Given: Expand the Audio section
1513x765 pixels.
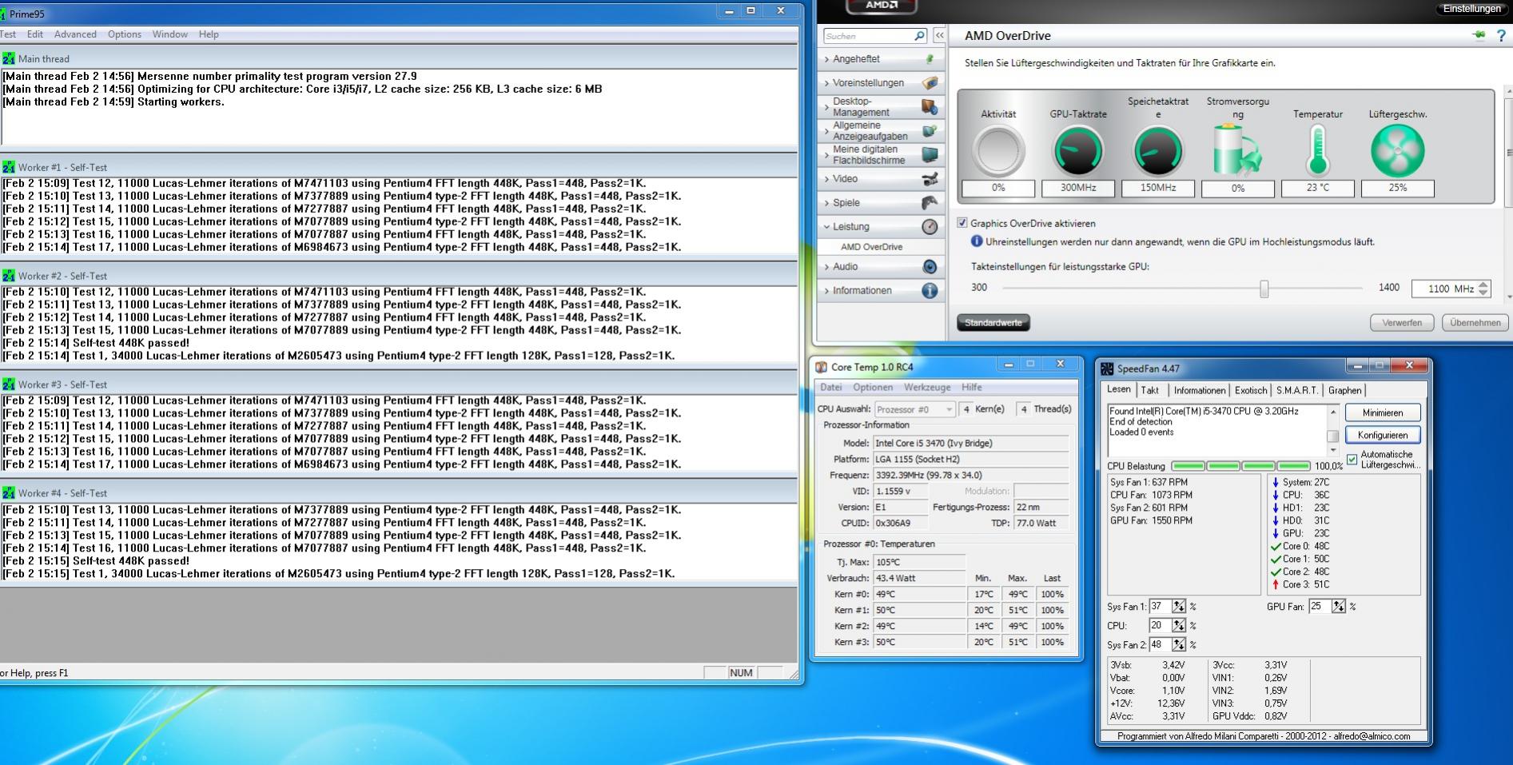Looking at the screenshot, I should 827,266.
